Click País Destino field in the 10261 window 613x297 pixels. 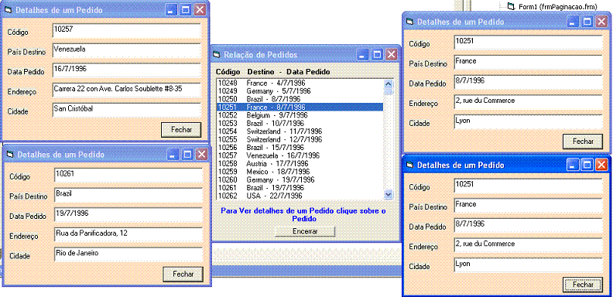[128, 195]
